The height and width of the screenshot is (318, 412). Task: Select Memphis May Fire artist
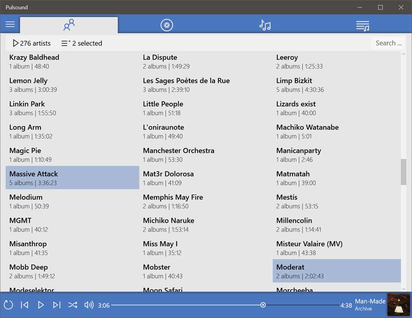(206, 201)
